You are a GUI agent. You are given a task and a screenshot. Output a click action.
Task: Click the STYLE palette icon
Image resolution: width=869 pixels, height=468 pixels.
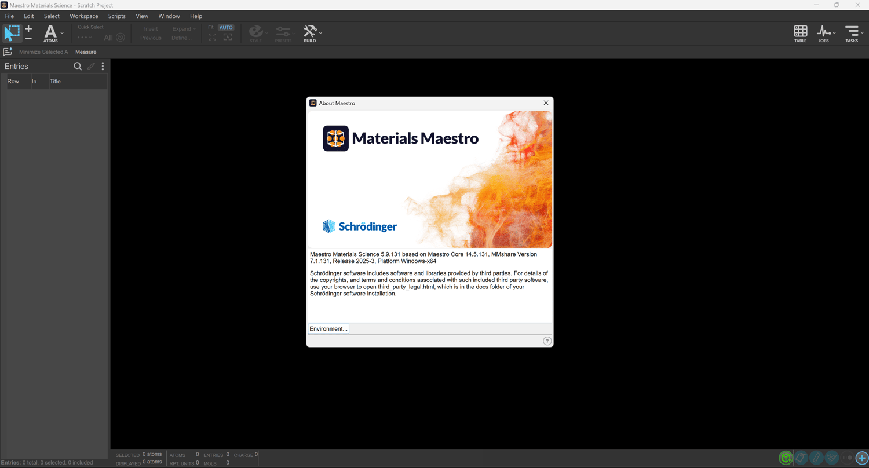(x=255, y=33)
